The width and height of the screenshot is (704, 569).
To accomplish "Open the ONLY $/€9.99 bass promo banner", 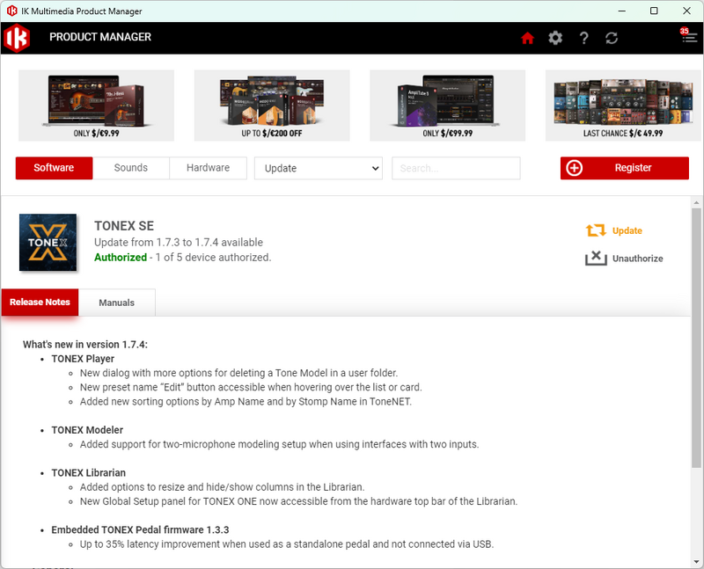I will coord(96,106).
